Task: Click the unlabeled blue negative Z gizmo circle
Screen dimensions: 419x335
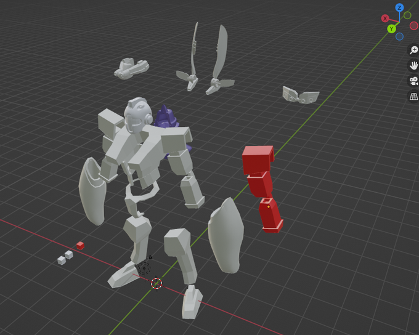Action: click(x=399, y=36)
